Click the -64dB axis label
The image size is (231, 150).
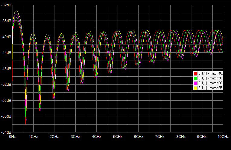point(6,132)
